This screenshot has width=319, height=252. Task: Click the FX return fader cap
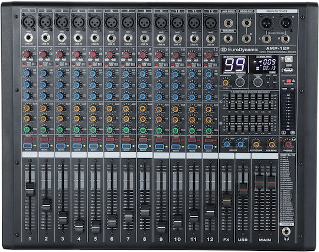point(227,200)
